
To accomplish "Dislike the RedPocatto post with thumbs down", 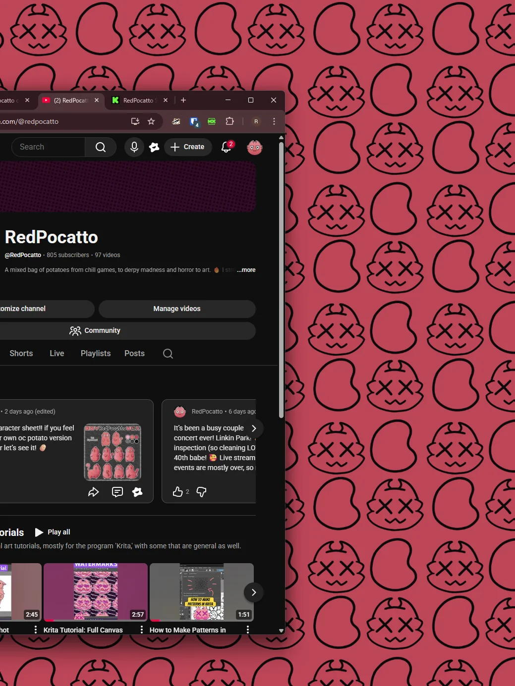I will tap(202, 492).
